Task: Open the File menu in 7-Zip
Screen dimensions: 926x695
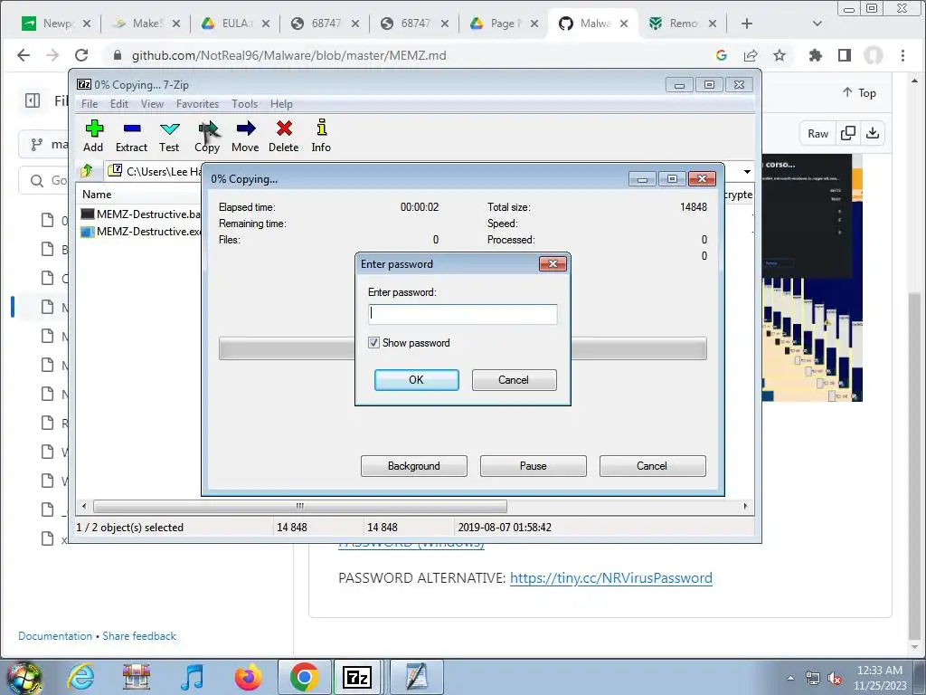Action: point(90,104)
